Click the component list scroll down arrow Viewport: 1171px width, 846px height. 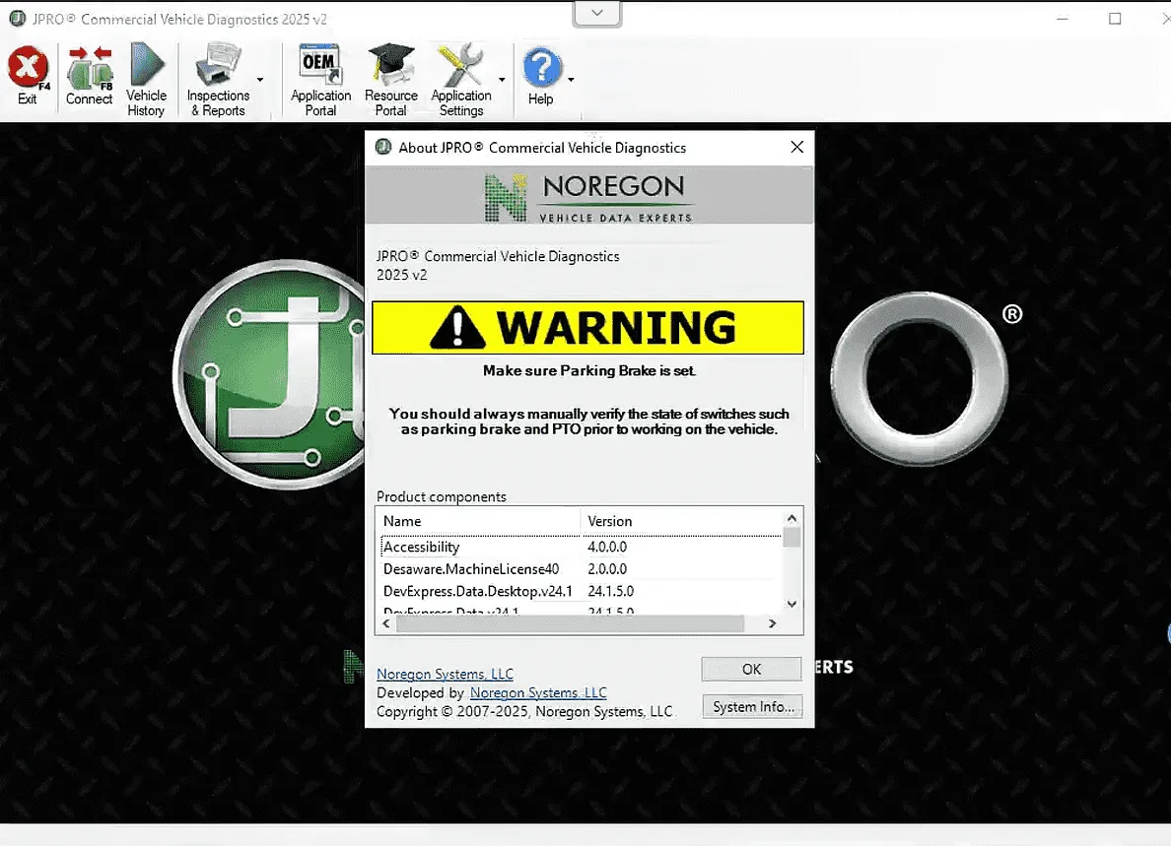click(792, 604)
